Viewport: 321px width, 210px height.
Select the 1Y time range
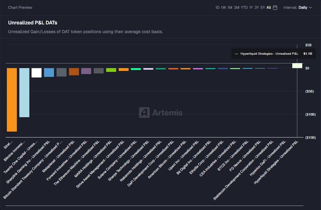[x=251, y=8]
